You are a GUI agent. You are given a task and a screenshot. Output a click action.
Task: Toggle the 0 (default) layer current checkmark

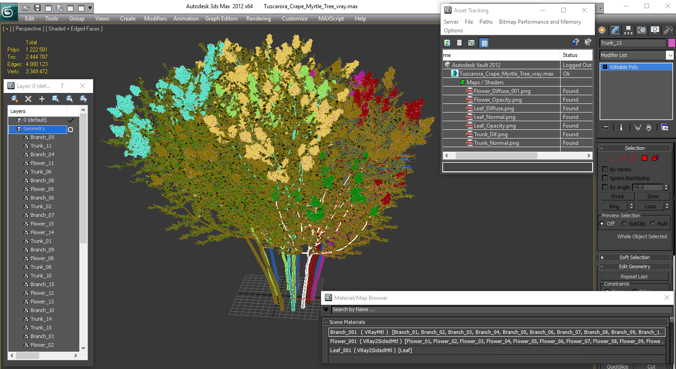tap(71, 120)
